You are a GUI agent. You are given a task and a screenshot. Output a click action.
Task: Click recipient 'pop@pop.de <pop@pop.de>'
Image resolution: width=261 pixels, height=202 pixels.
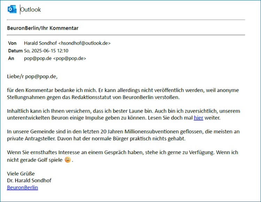click(x=55, y=58)
